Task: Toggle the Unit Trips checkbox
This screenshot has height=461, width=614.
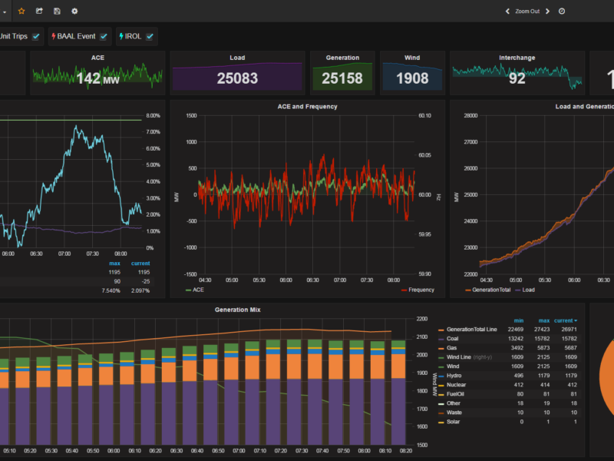Action: click(36, 36)
